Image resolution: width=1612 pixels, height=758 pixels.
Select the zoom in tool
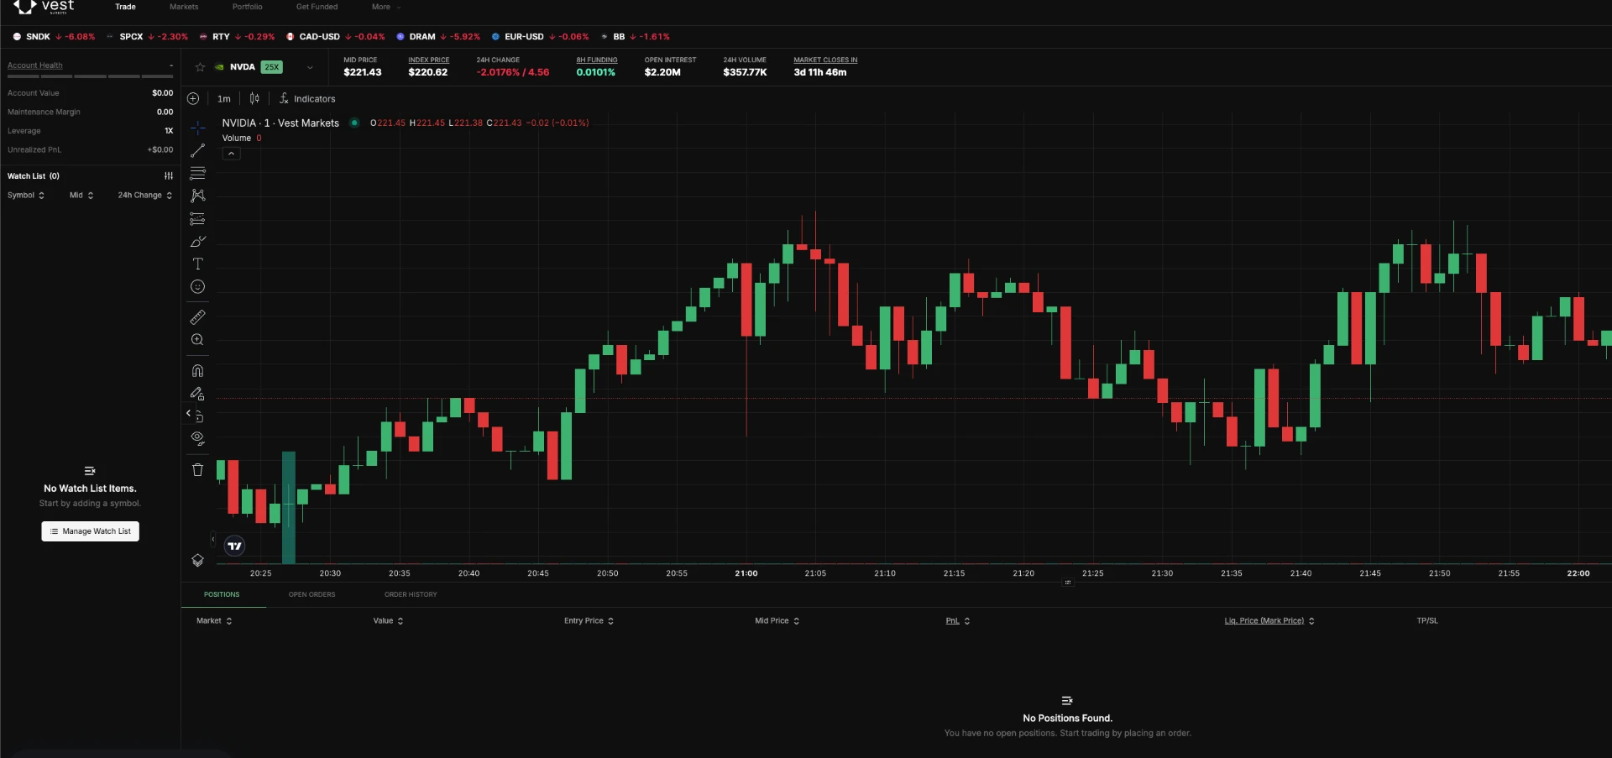[x=198, y=340]
